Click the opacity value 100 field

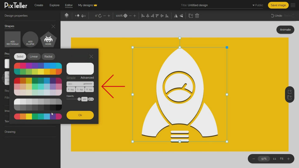click(x=84, y=99)
